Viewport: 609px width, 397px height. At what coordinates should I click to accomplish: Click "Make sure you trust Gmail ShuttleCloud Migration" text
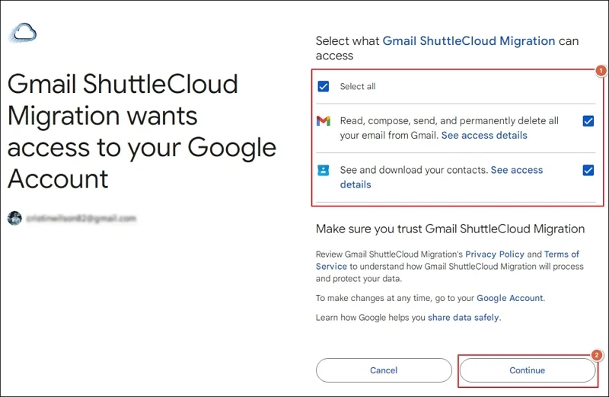[x=450, y=229]
